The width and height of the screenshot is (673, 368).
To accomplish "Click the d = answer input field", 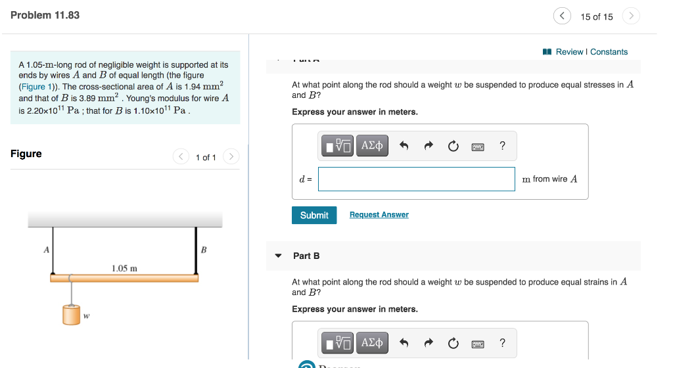I will (x=416, y=179).
